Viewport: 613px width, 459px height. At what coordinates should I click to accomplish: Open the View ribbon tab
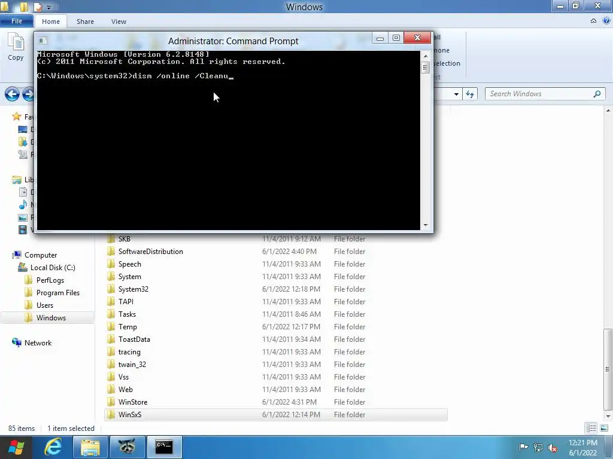(x=119, y=22)
